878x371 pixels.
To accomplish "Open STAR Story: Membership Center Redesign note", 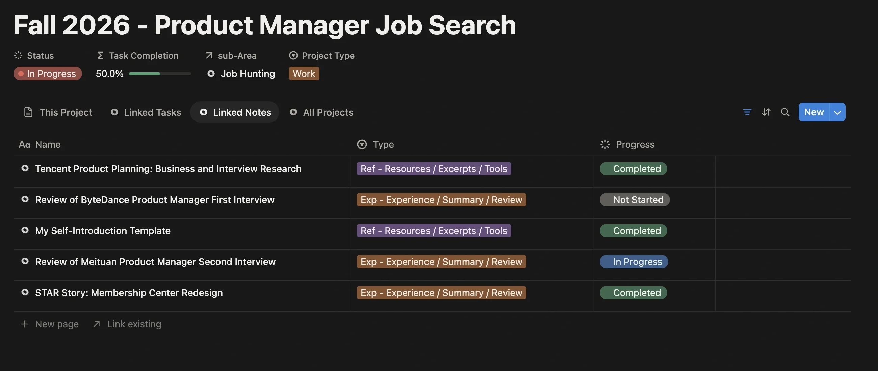I will click(129, 292).
